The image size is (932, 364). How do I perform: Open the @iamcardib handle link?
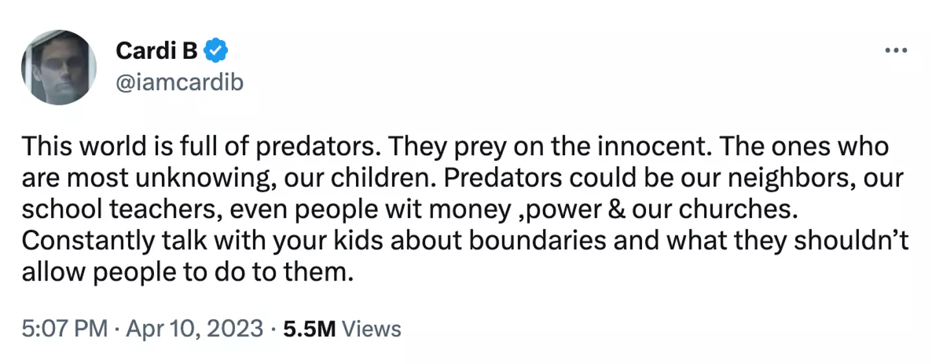[179, 83]
